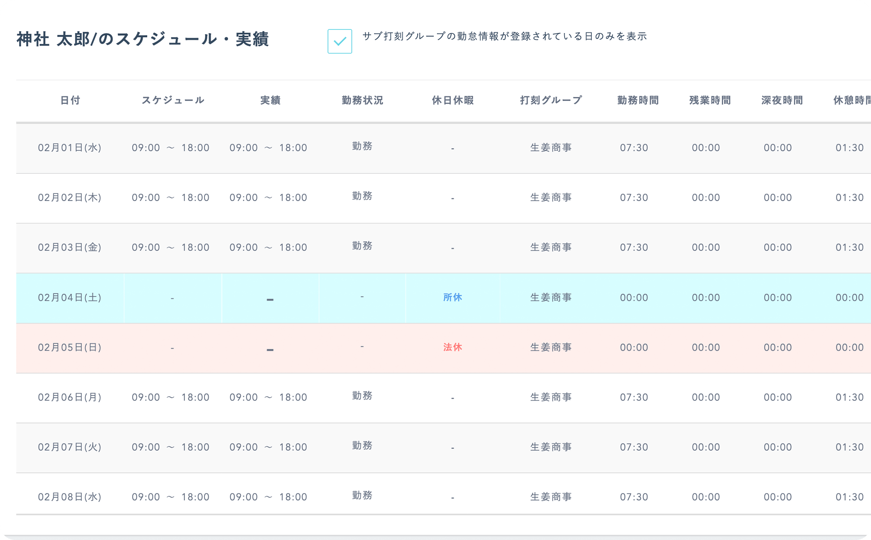
Task: Click the 神社 太郎 schedule page title
Action: point(142,39)
